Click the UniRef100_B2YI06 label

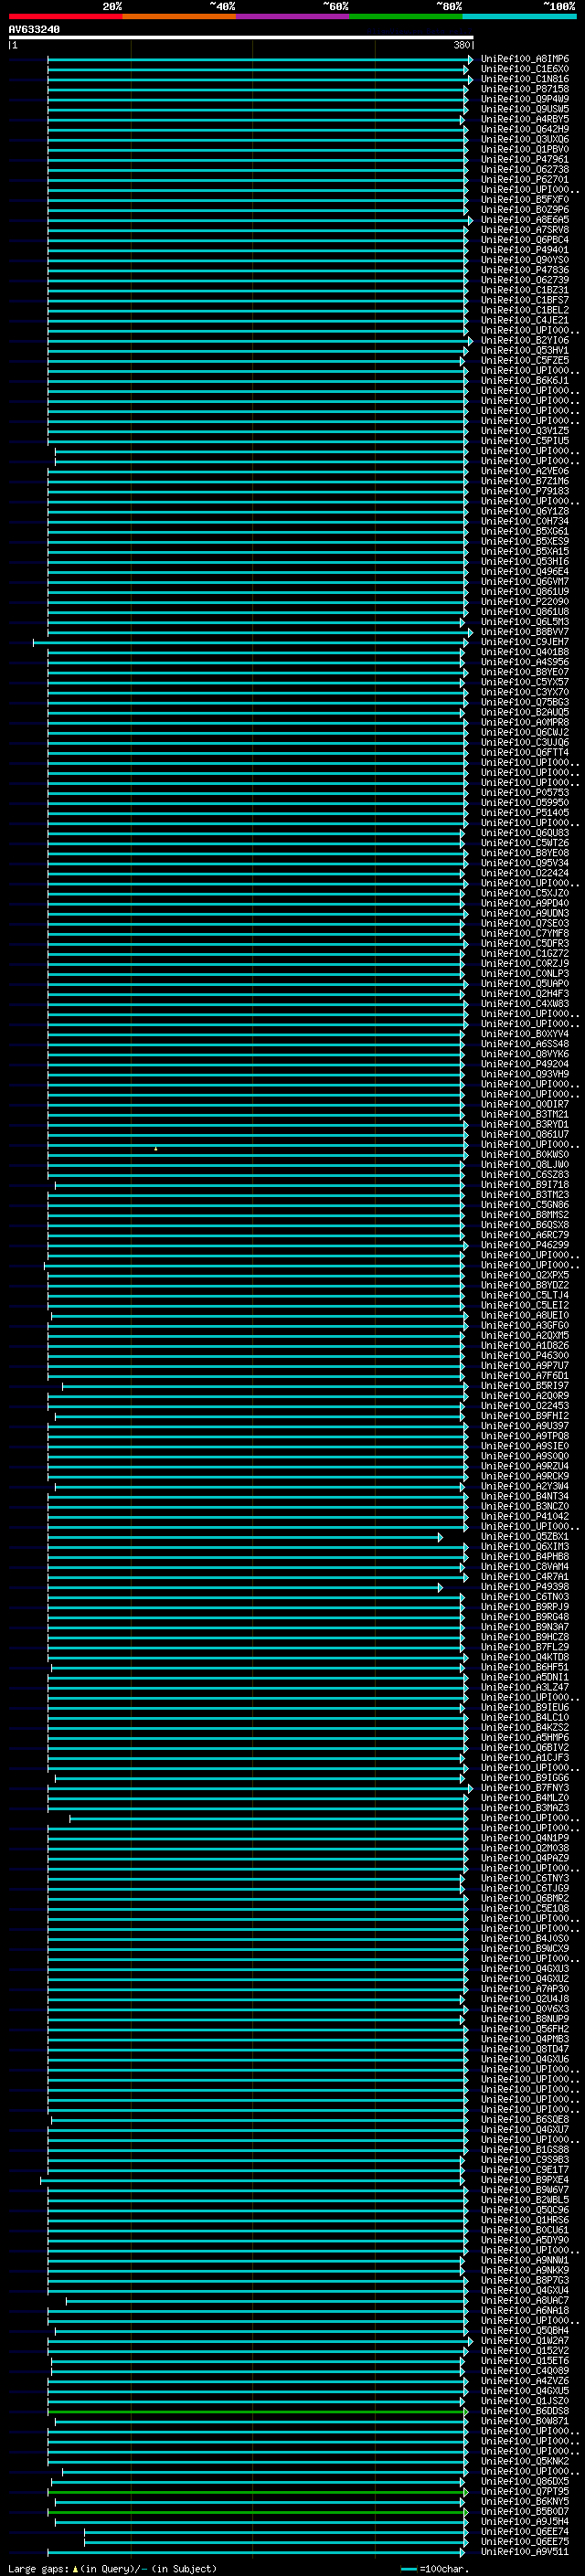(x=524, y=340)
